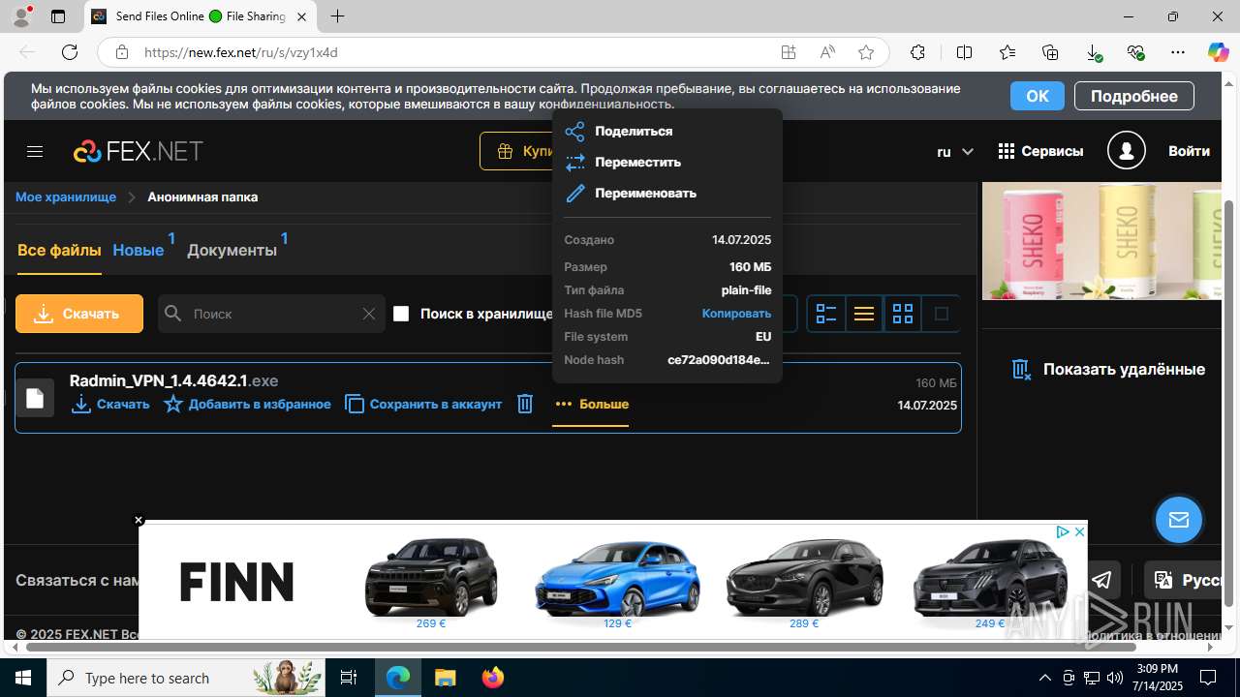Open Мое хранилище breadcrumb

pos(66,197)
